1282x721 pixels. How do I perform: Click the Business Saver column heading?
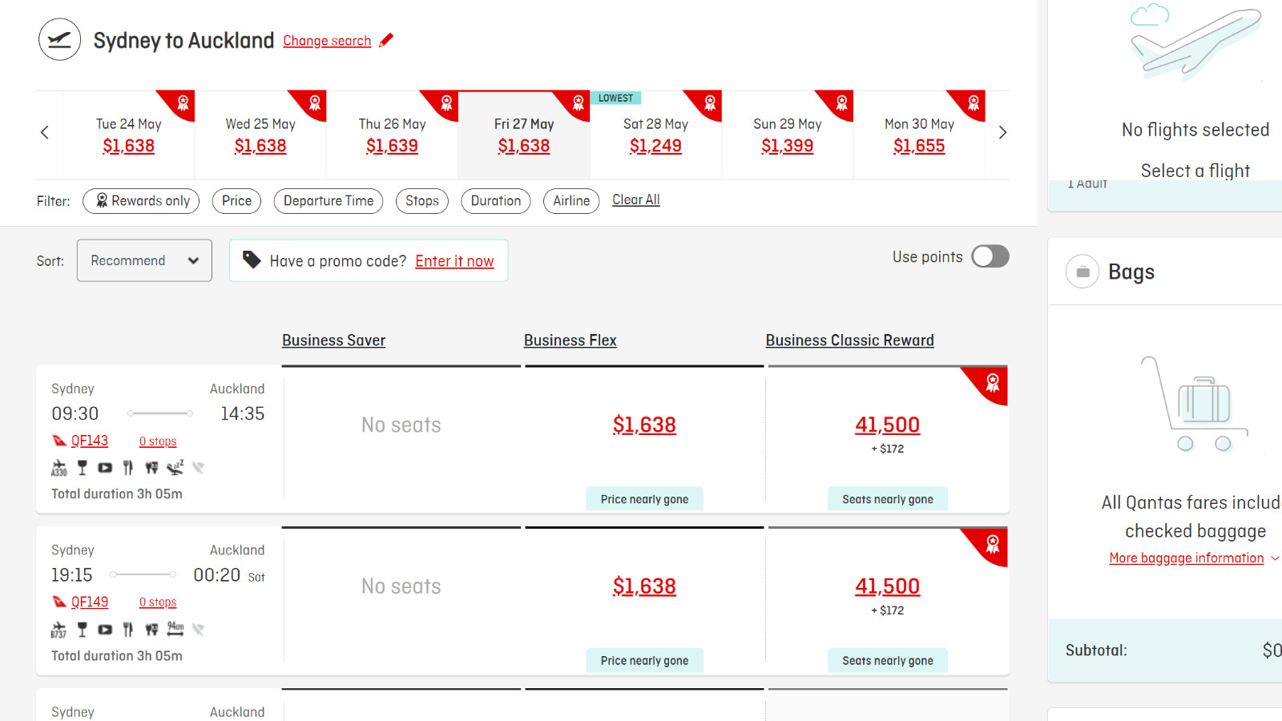pyautogui.click(x=333, y=340)
